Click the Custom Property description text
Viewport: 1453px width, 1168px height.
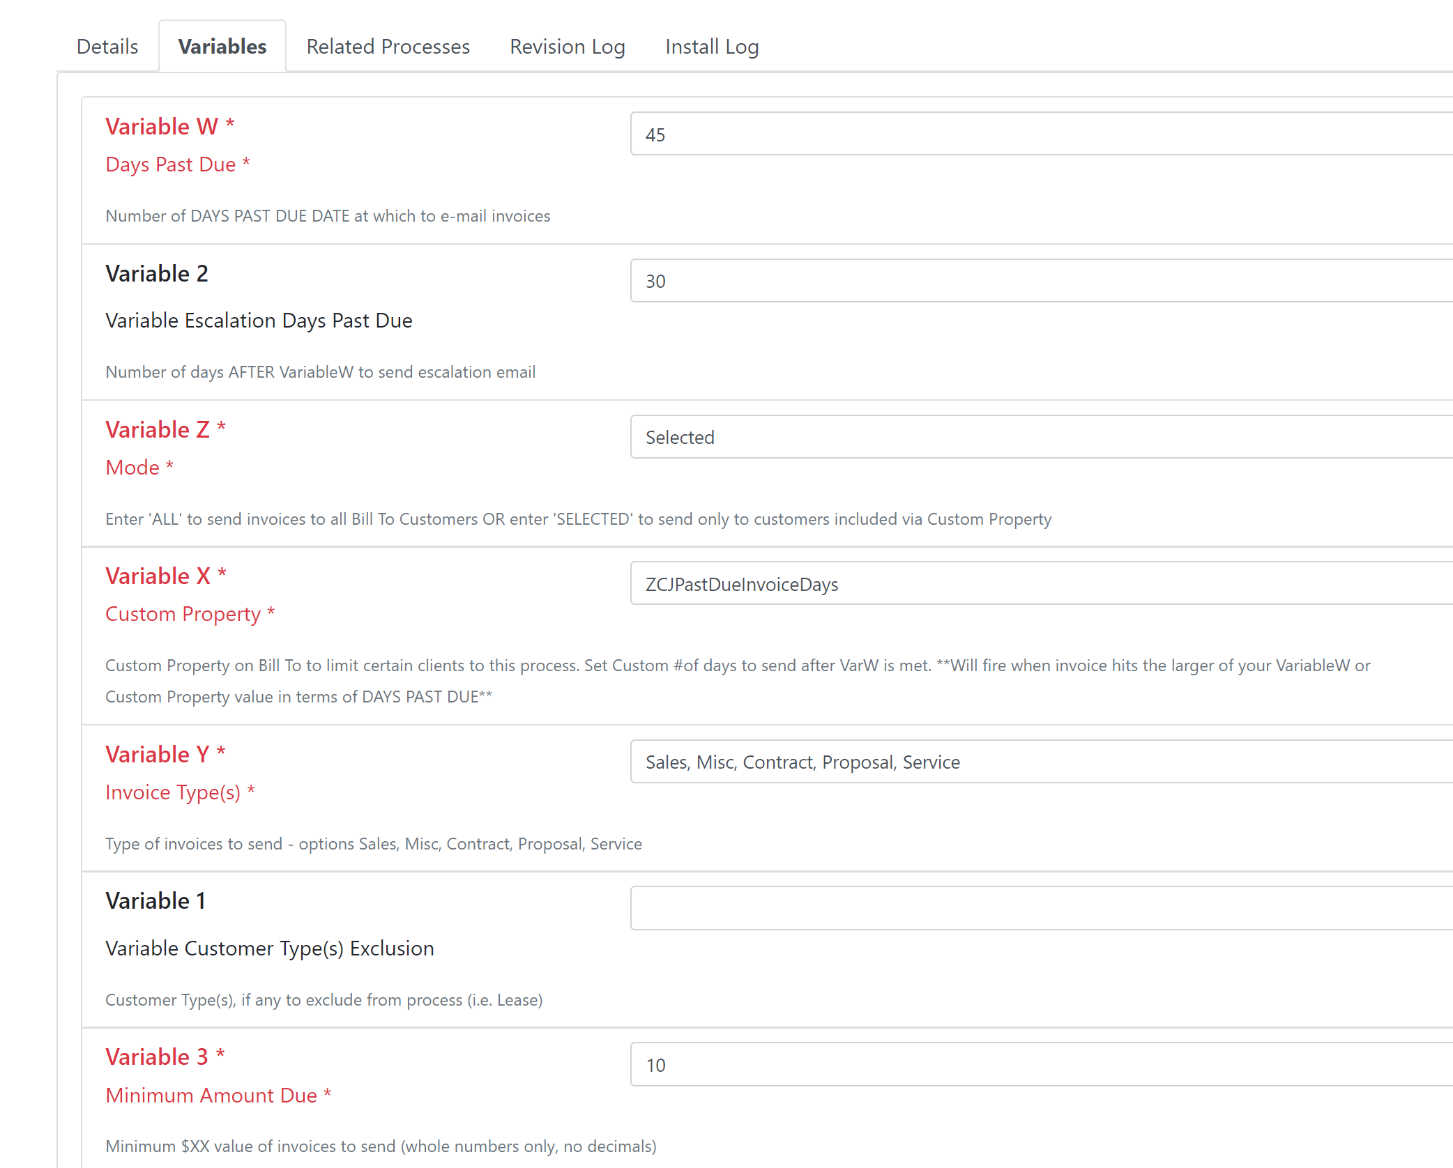click(x=737, y=680)
